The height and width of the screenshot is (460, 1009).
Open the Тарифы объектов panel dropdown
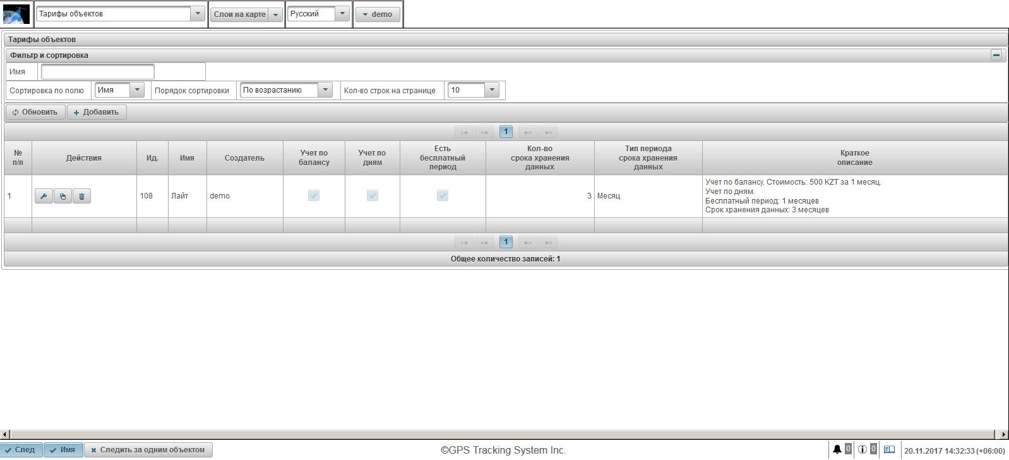(x=197, y=13)
